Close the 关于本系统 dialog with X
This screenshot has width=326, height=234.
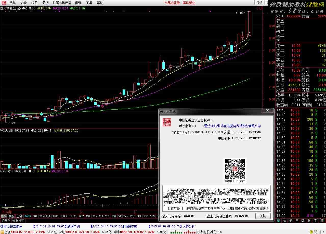(267, 110)
